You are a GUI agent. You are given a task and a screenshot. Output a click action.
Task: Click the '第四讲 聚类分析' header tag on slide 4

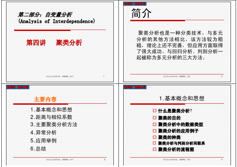coord(135,87)
